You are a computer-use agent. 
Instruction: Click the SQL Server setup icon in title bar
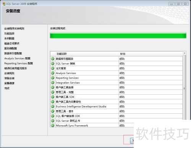coord(4,4)
